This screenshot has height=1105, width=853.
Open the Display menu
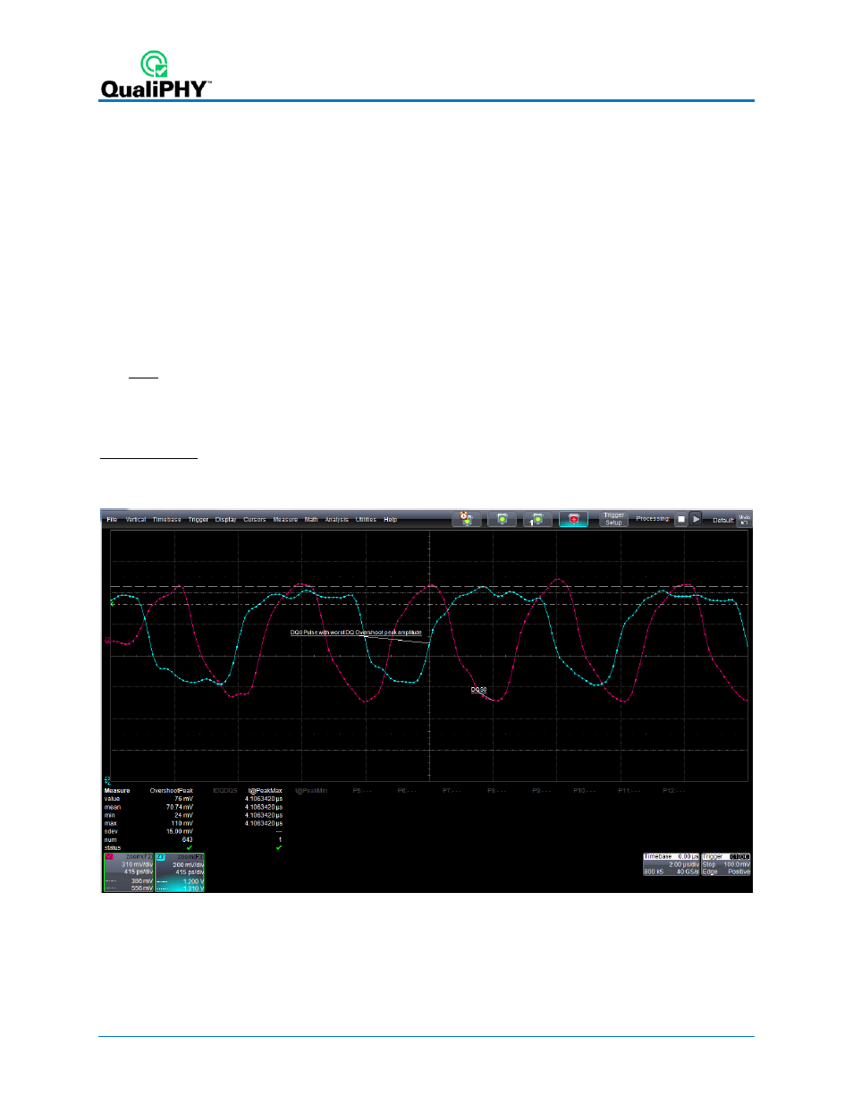(x=226, y=519)
